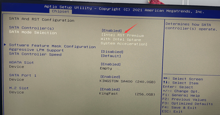Click the 240.0GB capacity value
Image resolution: width=220 pixels, height=115 pixels.
(x=145, y=82)
